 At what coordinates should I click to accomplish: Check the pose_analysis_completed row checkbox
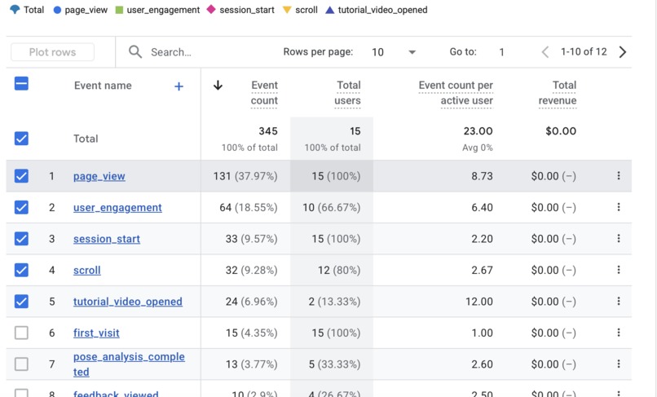point(21,364)
